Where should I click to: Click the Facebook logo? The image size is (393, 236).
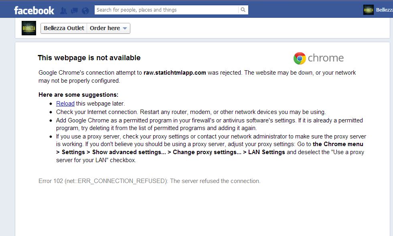click(x=34, y=10)
